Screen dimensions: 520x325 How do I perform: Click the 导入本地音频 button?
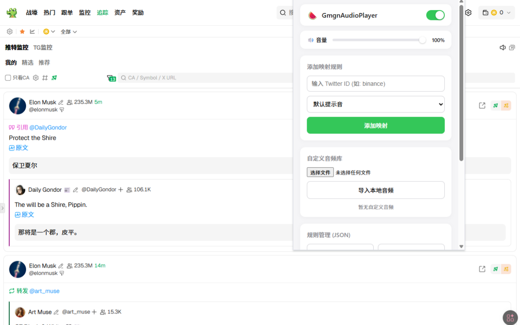(376, 190)
